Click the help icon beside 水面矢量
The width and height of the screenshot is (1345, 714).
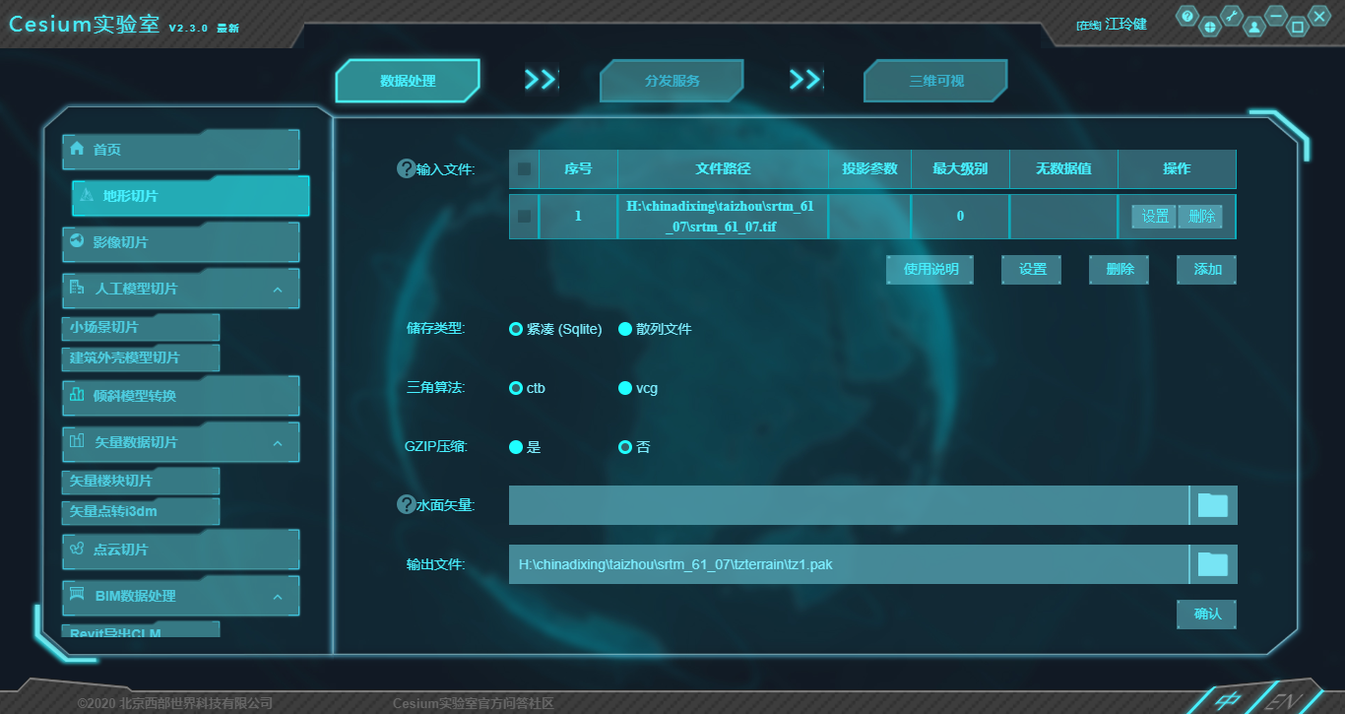(406, 504)
